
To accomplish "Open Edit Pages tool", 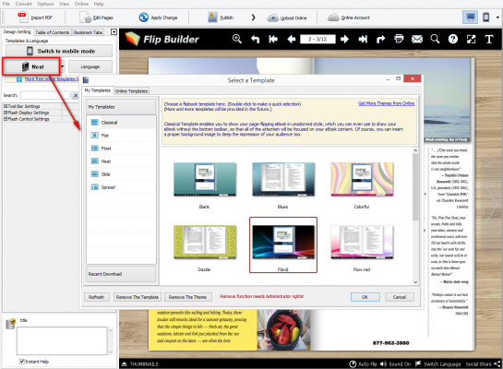I will tap(97, 18).
